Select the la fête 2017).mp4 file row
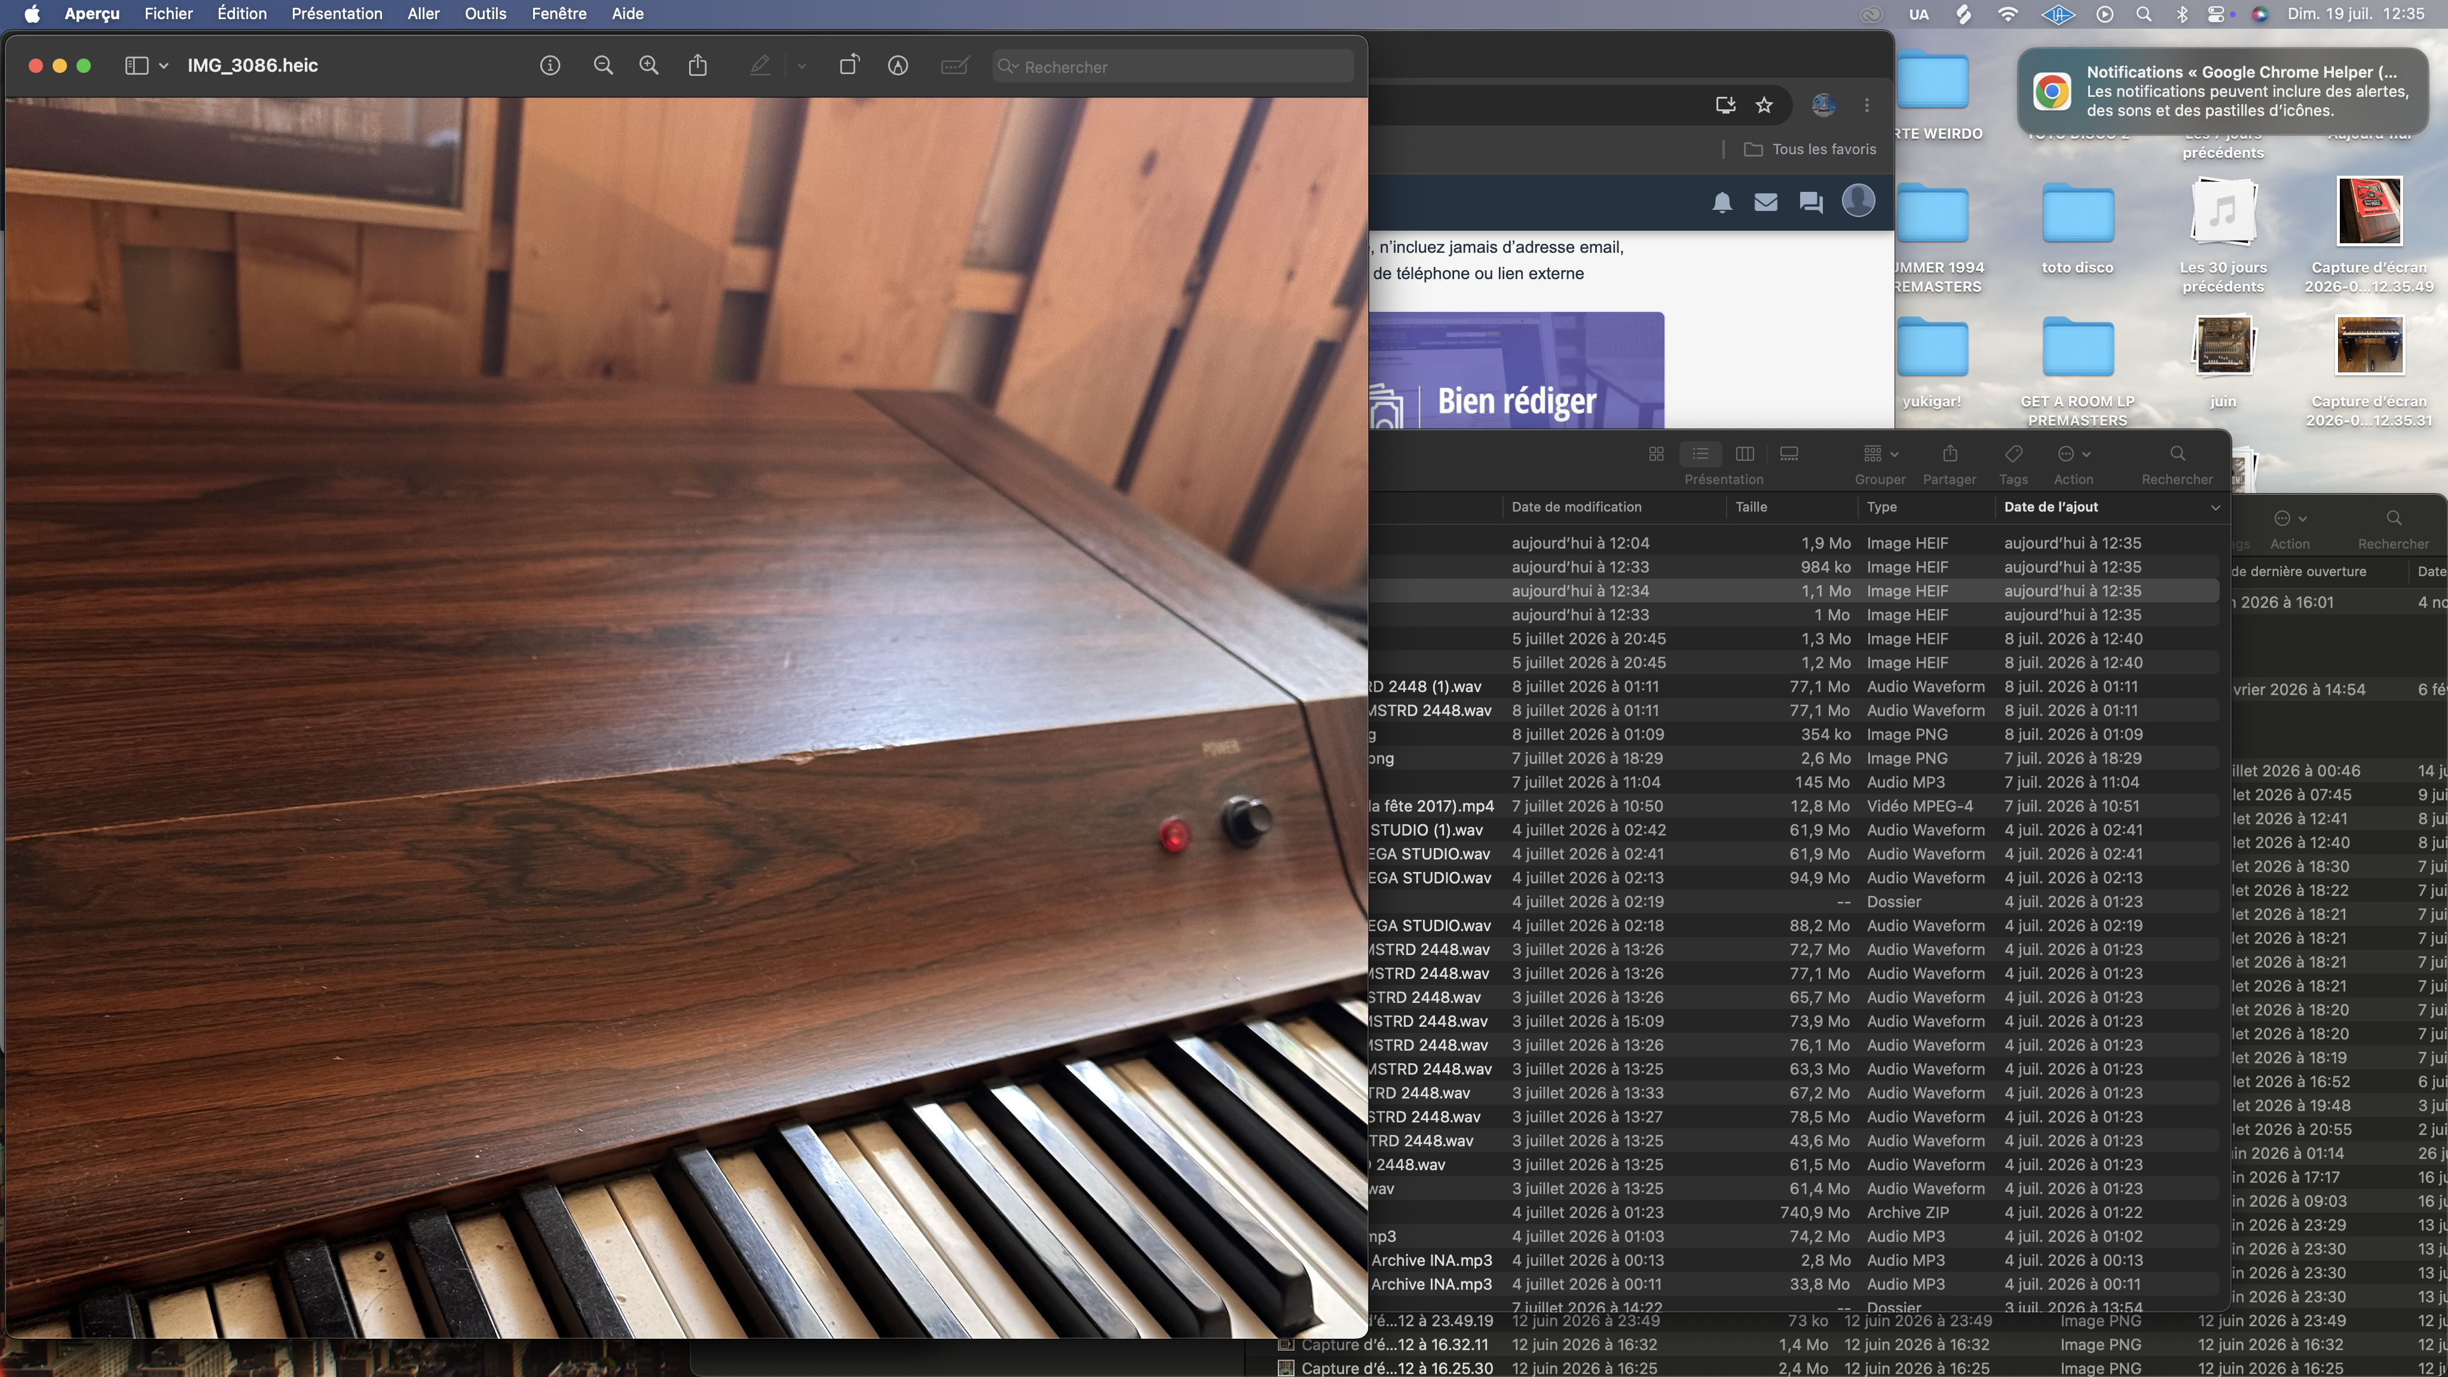The width and height of the screenshot is (2448, 1377). click(x=1794, y=807)
